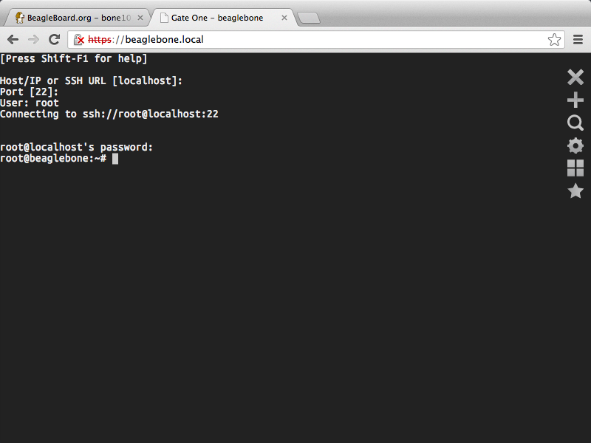Click the Gate One search magnifier icon
The image size is (591, 443).
[575, 123]
